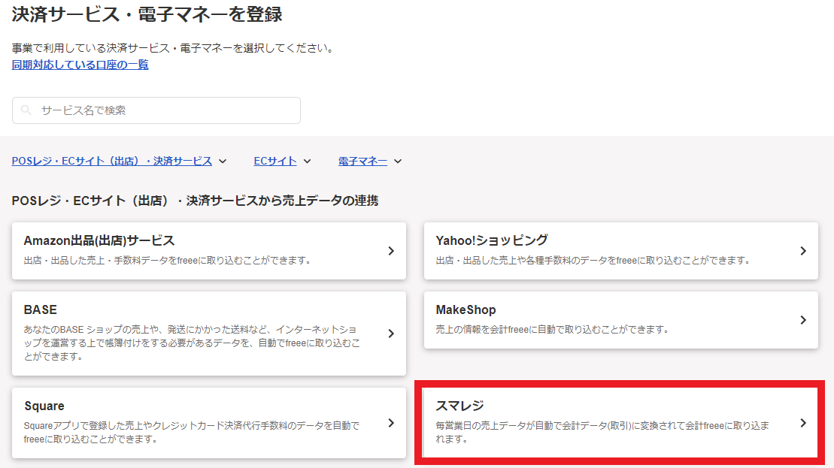Click the 決済サービス・電子マネーを登録 page heading
Viewport: 834px width, 468px height.
click(147, 14)
